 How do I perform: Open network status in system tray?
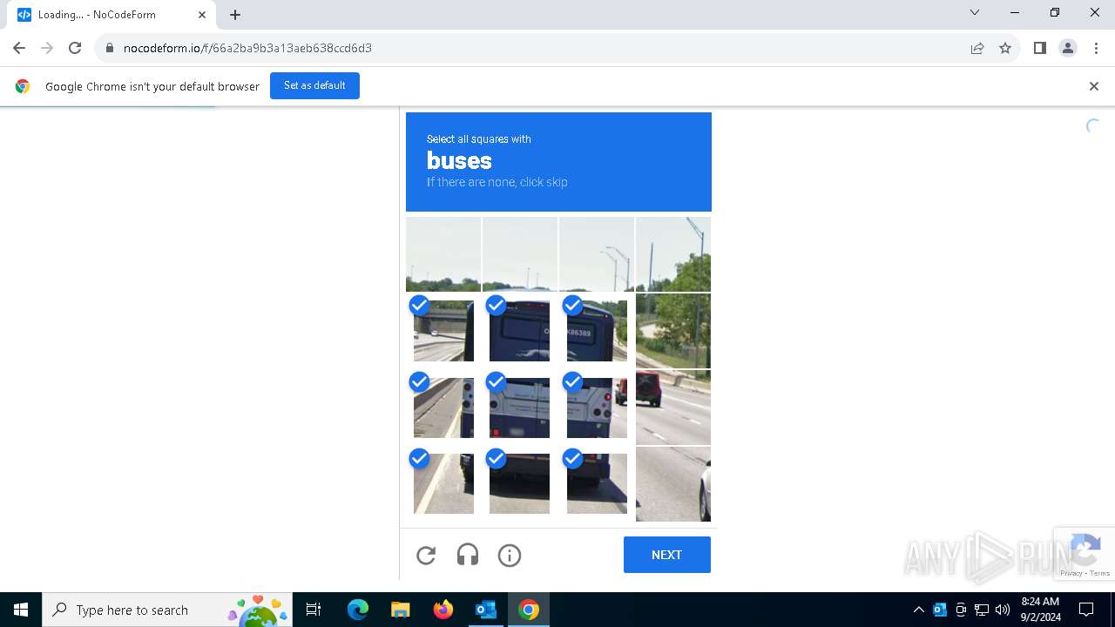pos(982,610)
